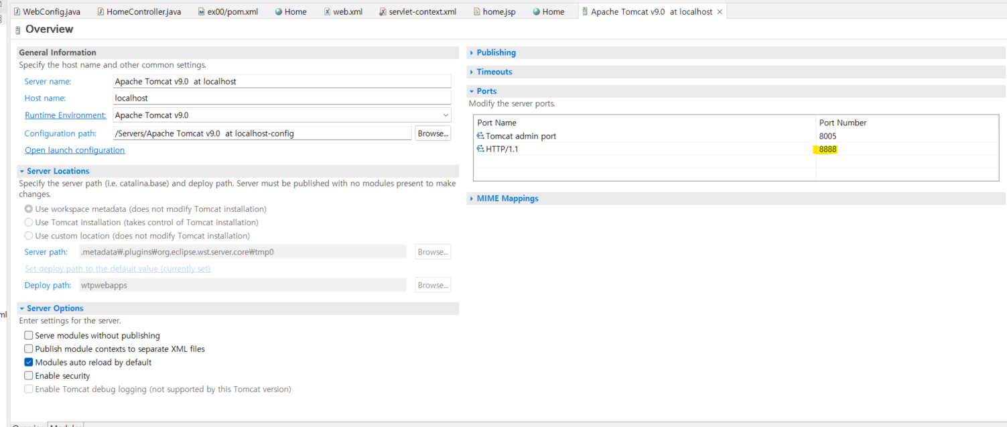This screenshot has width=1007, height=427.
Task: Select Use workspace metadata radio option
Action: tap(29, 209)
